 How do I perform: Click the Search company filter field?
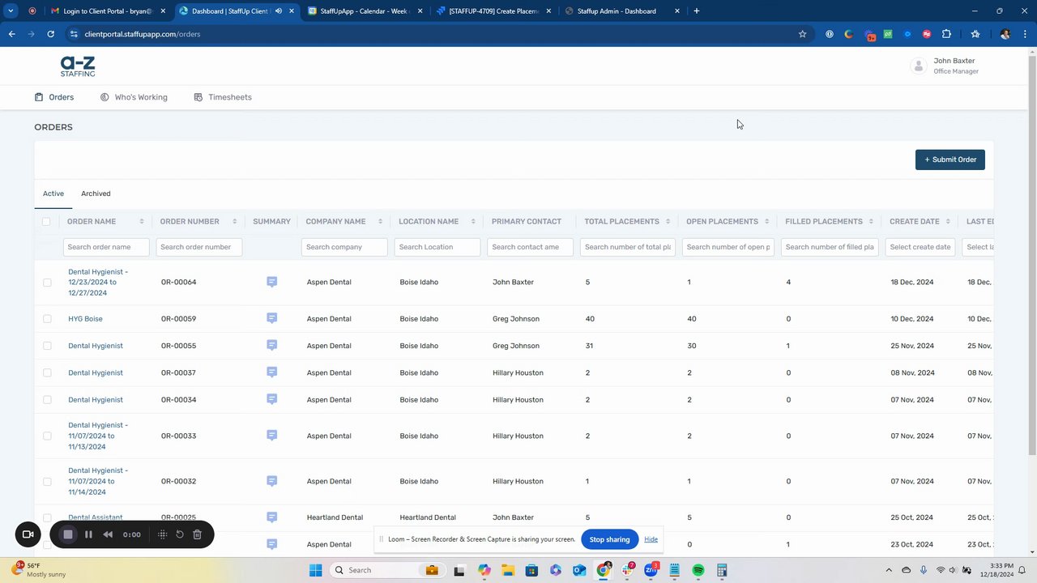[344, 247]
